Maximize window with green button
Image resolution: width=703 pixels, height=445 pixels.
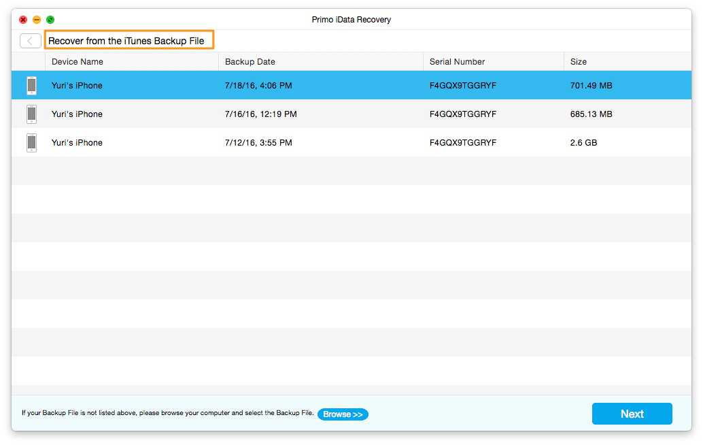(x=50, y=20)
